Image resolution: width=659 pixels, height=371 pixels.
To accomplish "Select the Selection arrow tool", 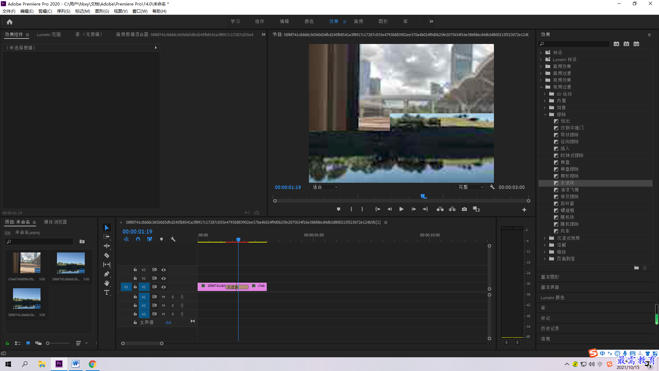I will point(107,228).
